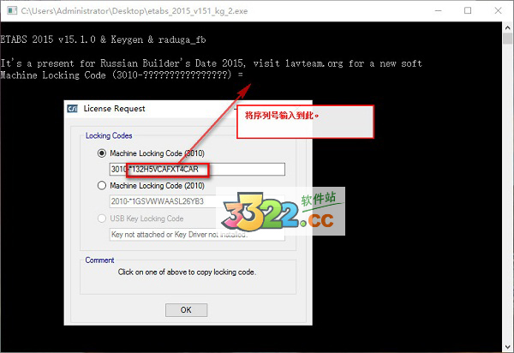Screen dimensions: 514x353
Task: Click the console scrollbar up arrow
Action: [507, 28]
